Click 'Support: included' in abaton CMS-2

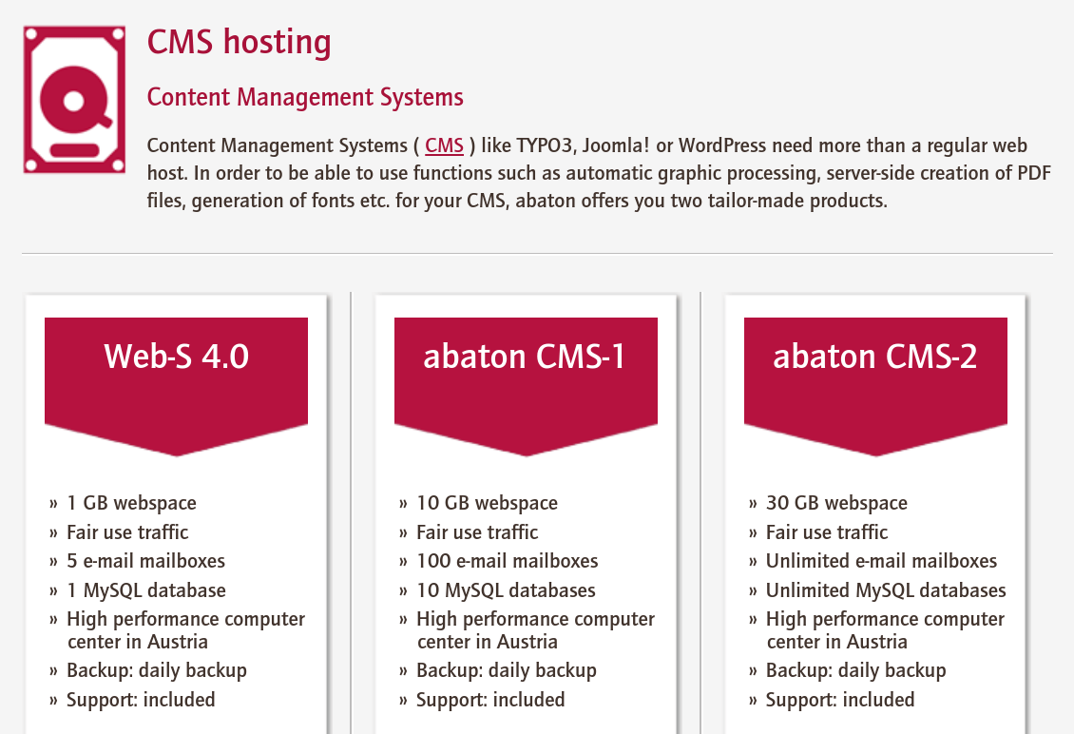pyautogui.click(x=840, y=700)
